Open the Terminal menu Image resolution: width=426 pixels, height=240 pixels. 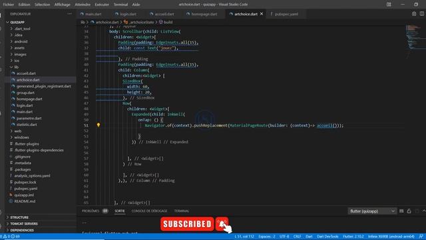coord(120,5)
